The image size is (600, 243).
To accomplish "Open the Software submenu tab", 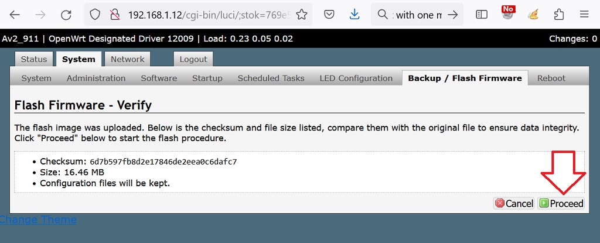I will [x=159, y=78].
